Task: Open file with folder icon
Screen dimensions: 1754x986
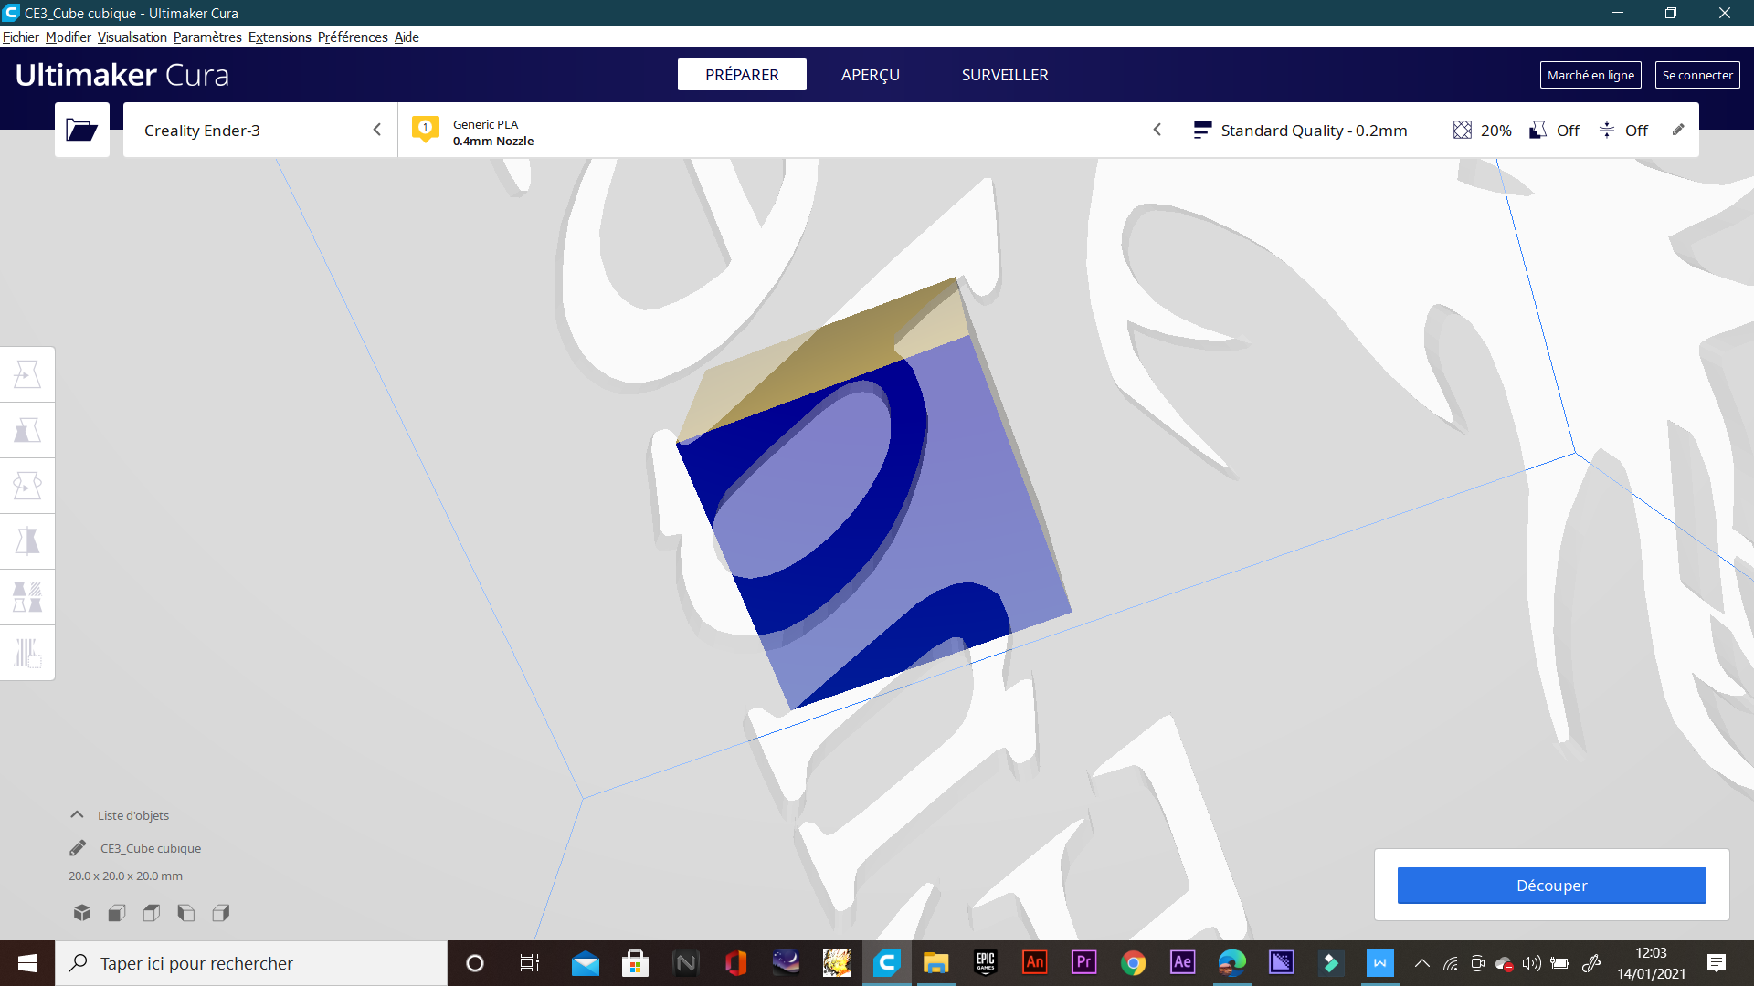Action: click(81, 130)
